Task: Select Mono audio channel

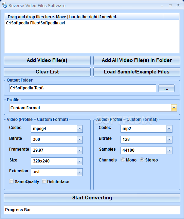Action: click(x=123, y=160)
